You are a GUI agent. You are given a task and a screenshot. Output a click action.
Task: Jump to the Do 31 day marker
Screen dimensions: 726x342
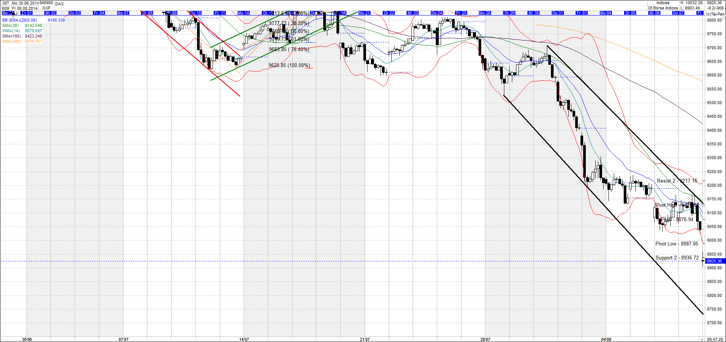(558, 13)
